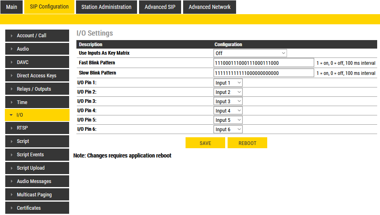
Task: Switch to the Main tab
Action: pos(12,7)
